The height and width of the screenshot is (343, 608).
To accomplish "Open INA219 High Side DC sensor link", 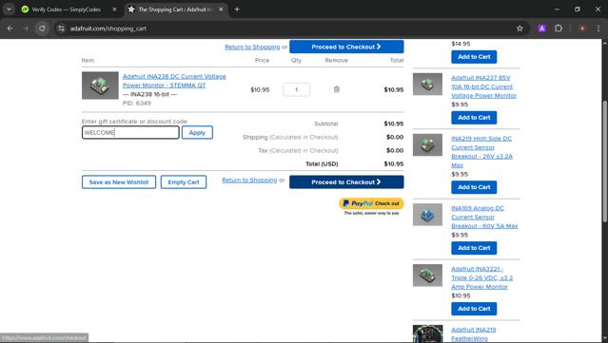I will click(481, 152).
